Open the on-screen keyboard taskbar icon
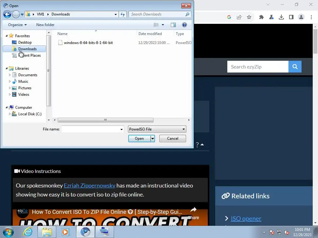This screenshot has height=238, width=318. [x=105, y=232]
